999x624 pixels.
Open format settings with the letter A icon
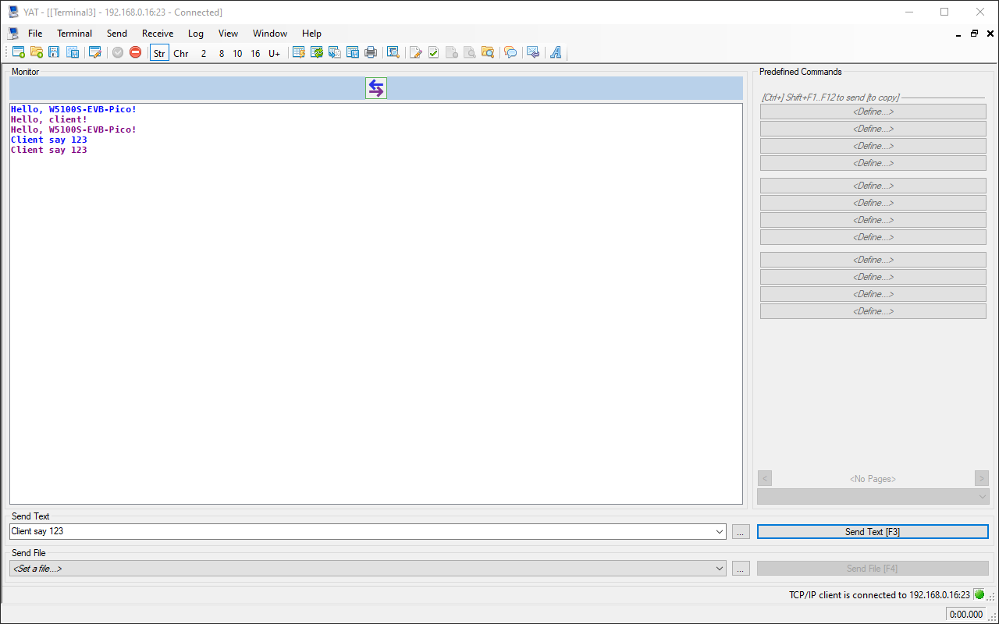(x=556, y=53)
